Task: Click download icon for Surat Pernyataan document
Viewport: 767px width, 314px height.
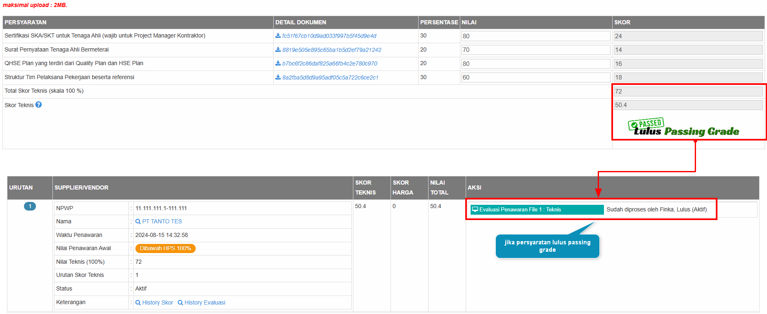Action: [278, 50]
